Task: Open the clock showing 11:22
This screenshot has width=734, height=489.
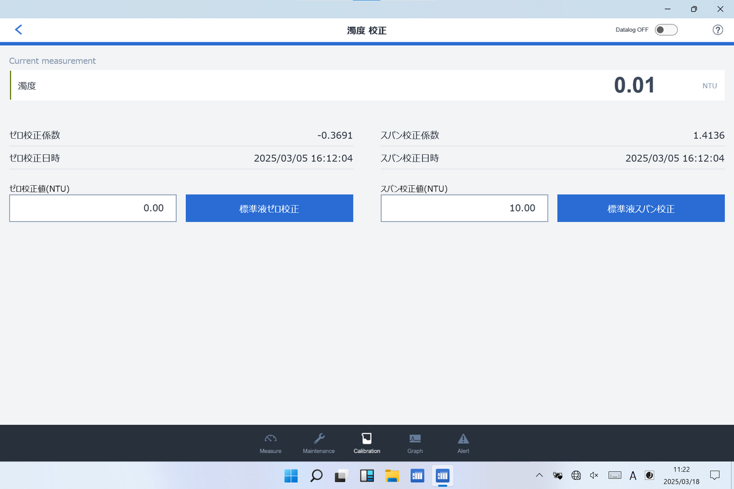Action: tap(681, 475)
